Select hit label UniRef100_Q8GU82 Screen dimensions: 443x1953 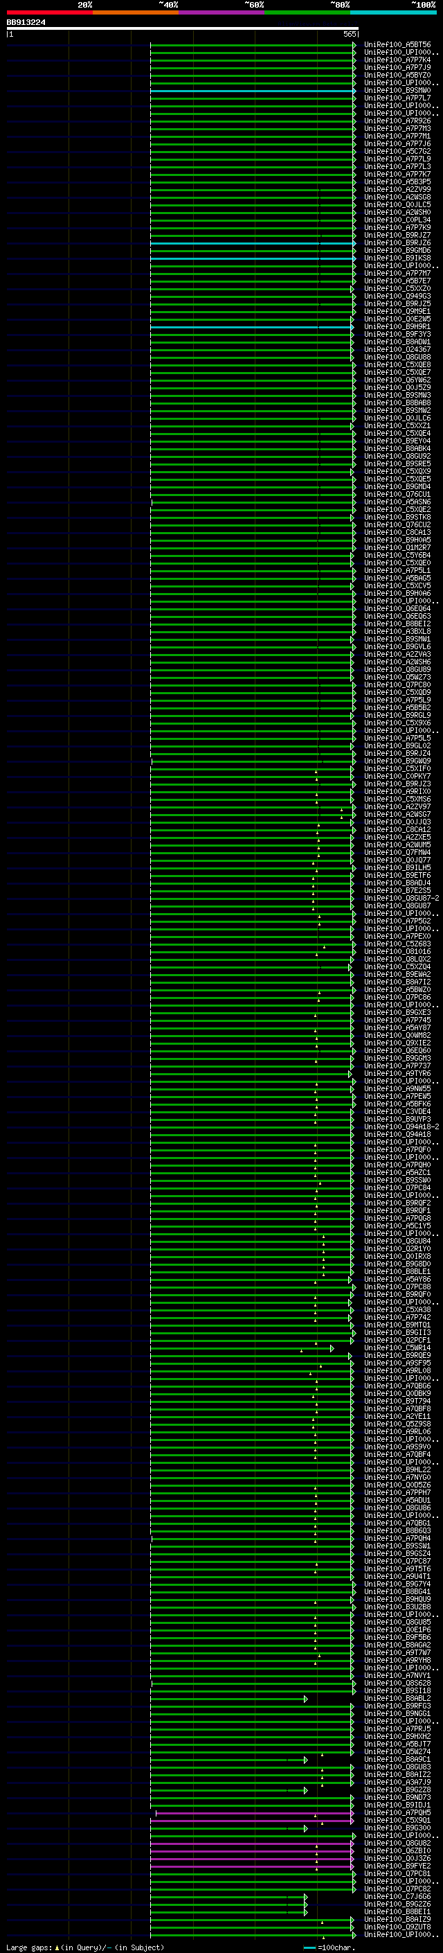[x=397, y=1844]
